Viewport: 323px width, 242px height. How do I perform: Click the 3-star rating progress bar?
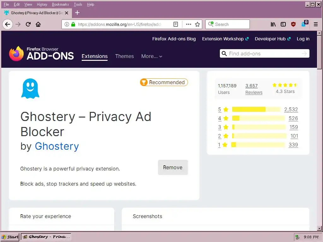coord(259,127)
